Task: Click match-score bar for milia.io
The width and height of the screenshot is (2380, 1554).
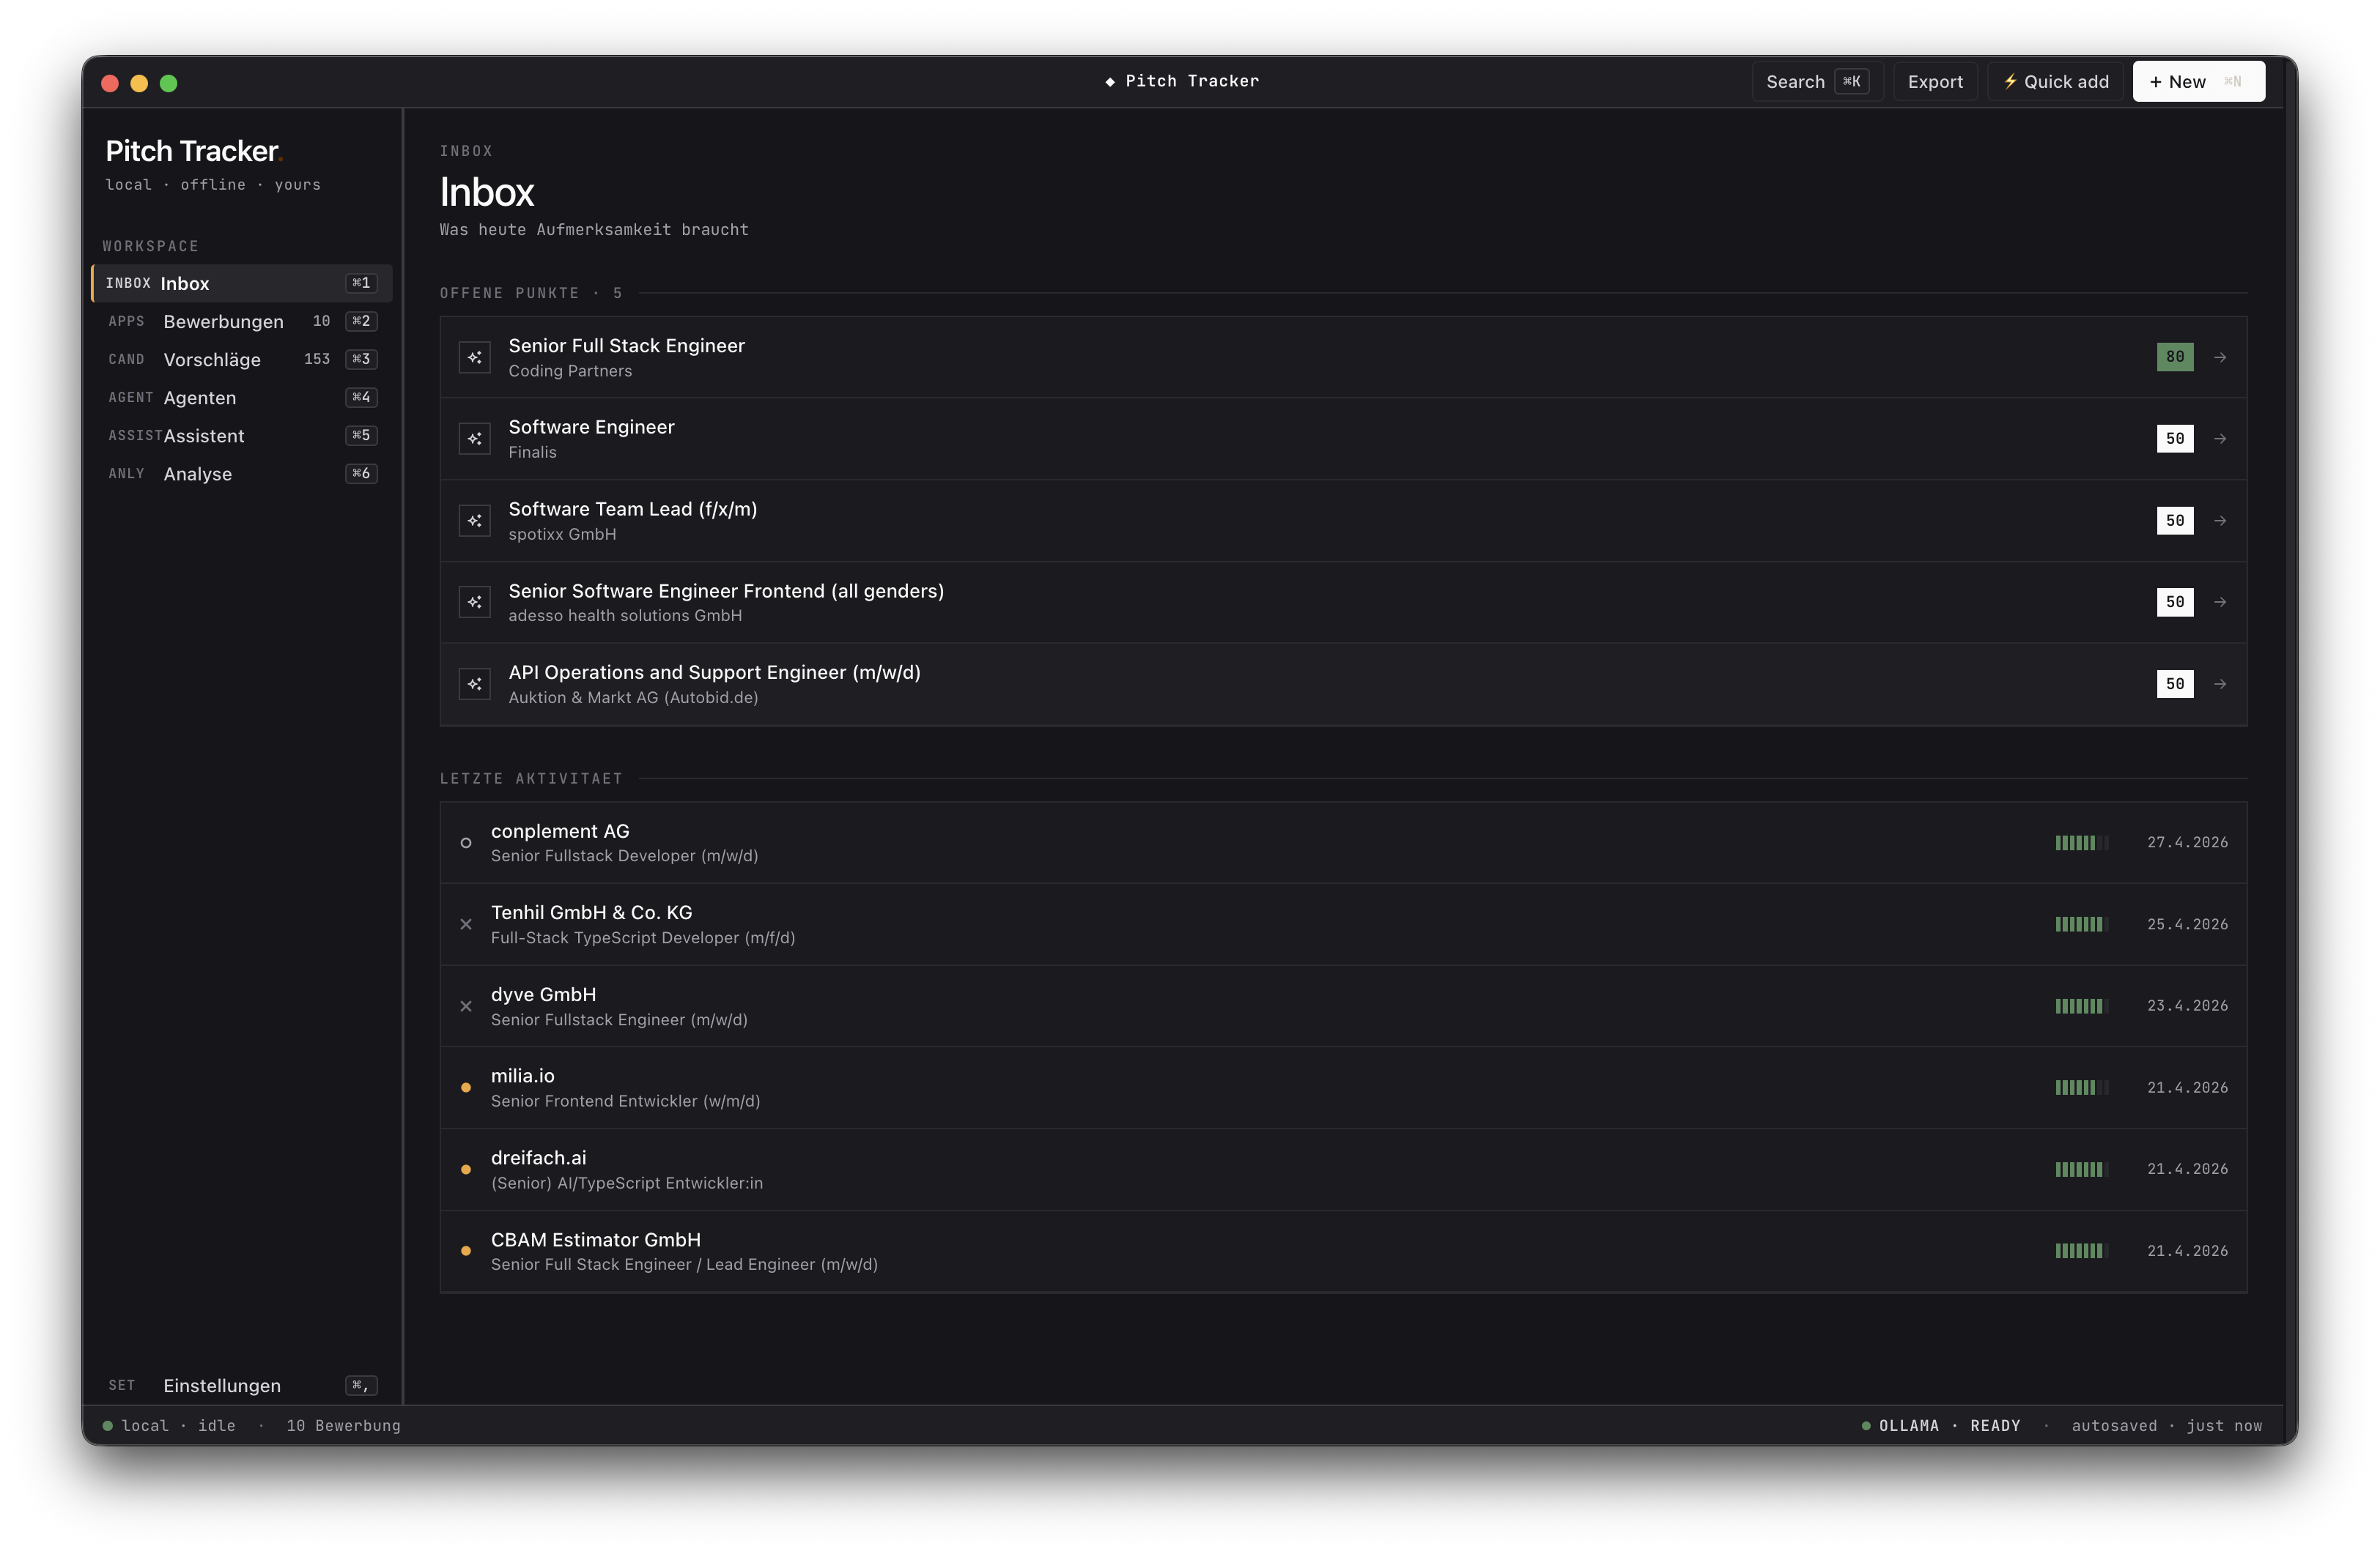Action: 2081,1088
